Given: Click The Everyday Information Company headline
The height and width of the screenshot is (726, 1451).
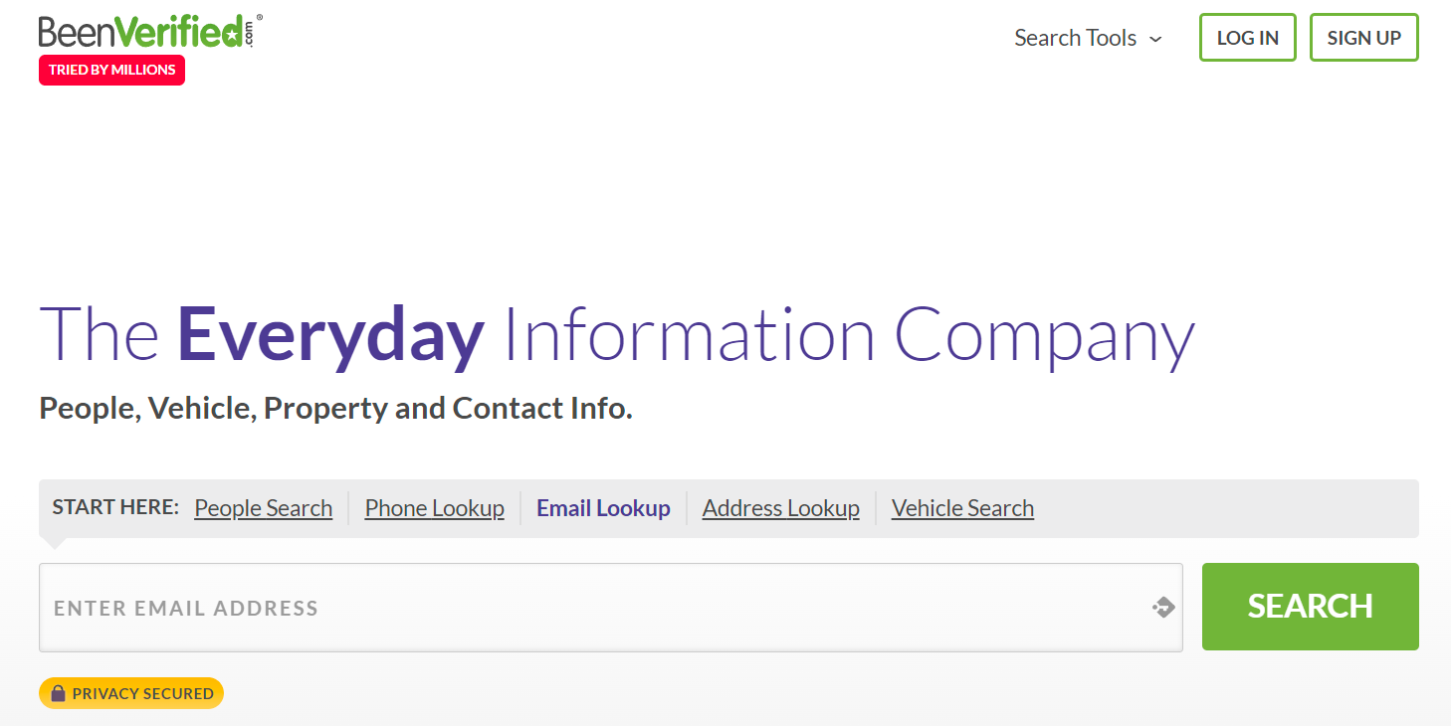Looking at the screenshot, I should tap(617, 335).
